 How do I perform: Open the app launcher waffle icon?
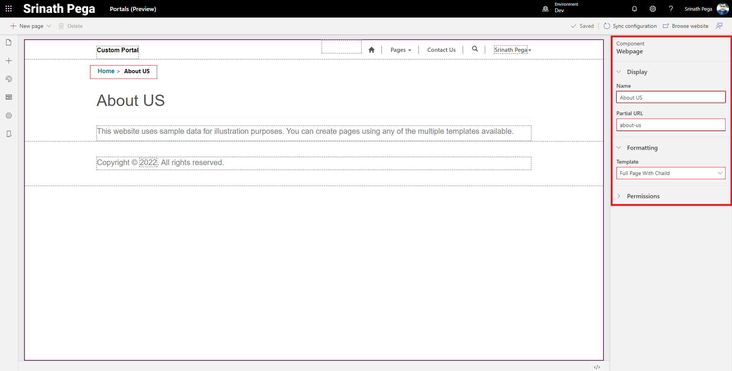tap(8, 9)
